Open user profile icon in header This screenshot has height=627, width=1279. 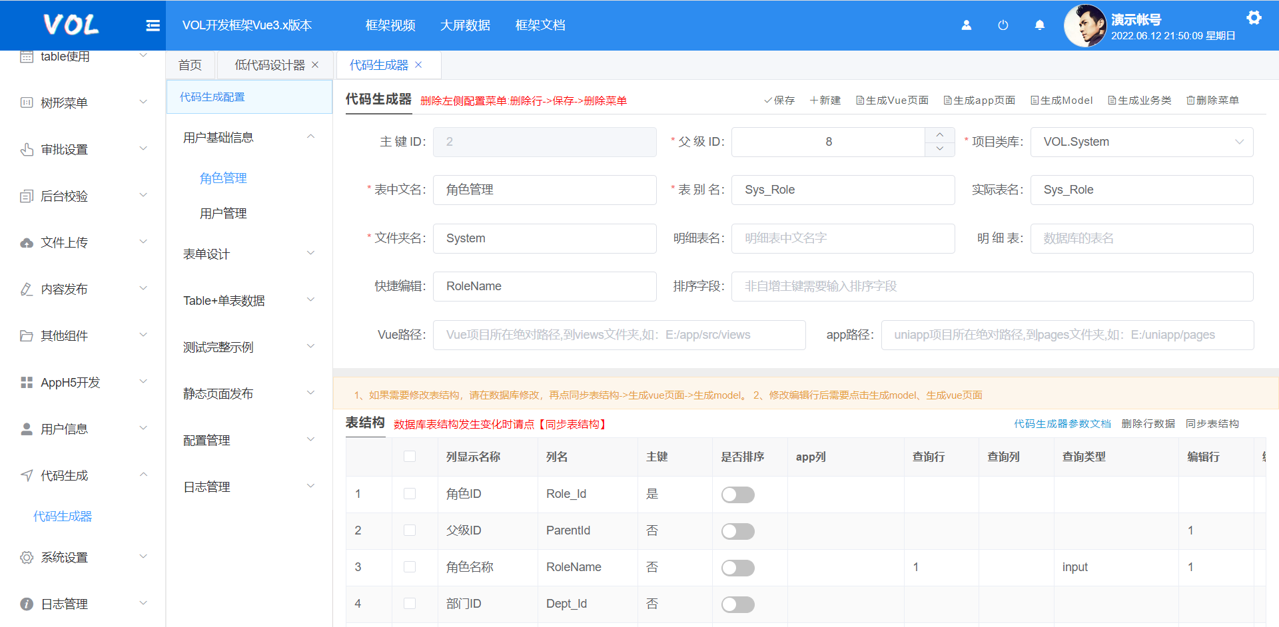(x=966, y=25)
